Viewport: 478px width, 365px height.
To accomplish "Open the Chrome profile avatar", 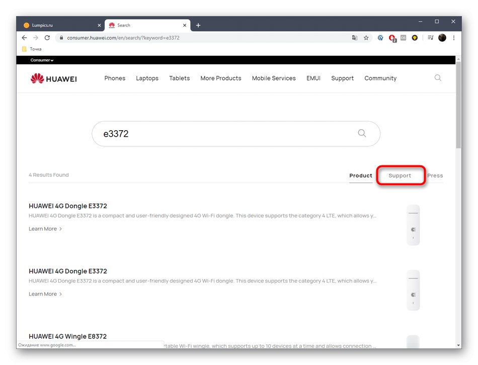I will pos(442,38).
